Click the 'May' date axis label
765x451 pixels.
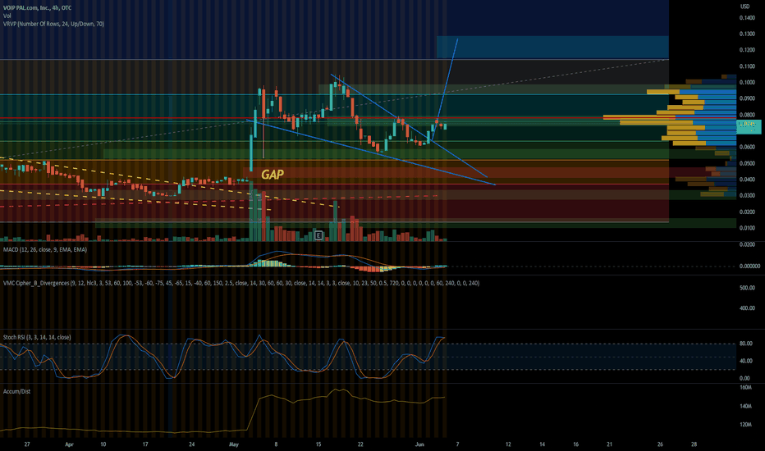click(234, 444)
